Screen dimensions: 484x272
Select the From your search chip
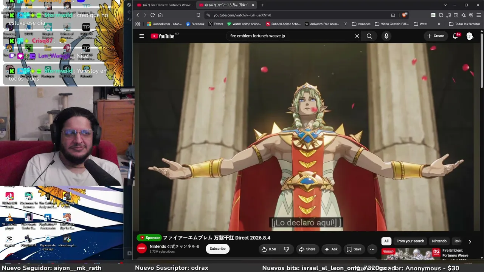click(410, 241)
